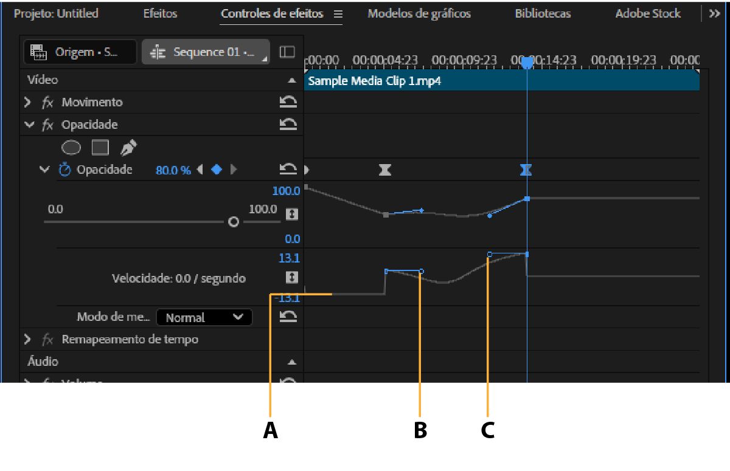The width and height of the screenshot is (730, 471).
Task: Click the Opacidade 80.0 % value field
Action: tap(173, 170)
